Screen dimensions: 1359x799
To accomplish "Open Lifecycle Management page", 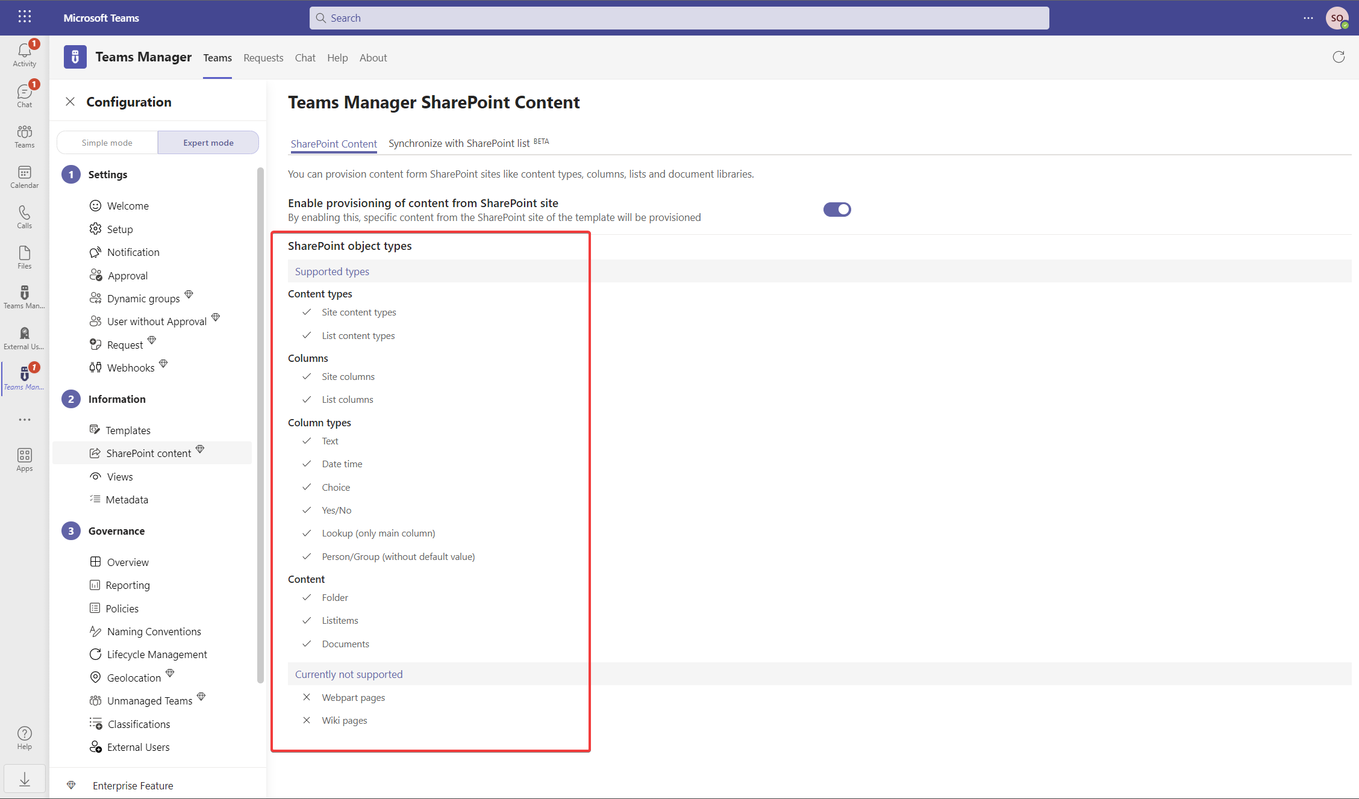I will click(x=148, y=654).
